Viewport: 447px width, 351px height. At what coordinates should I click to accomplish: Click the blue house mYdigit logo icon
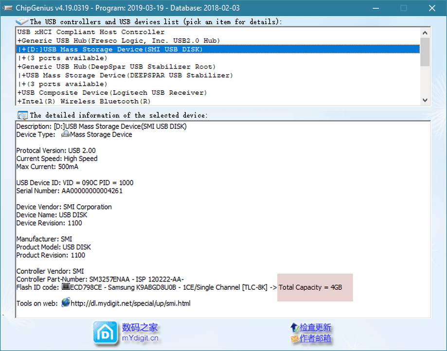[105, 333]
